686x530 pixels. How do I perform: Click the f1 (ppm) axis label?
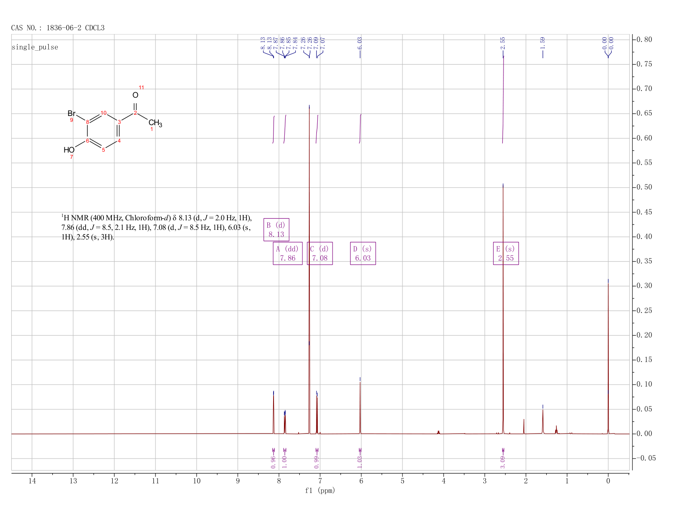click(320, 491)
